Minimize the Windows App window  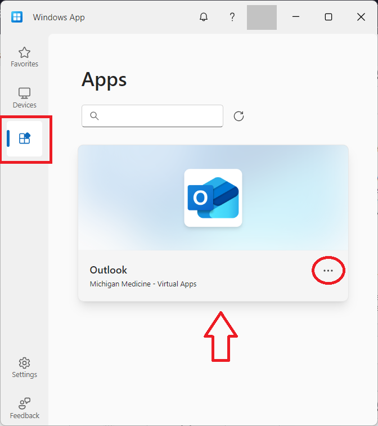coord(296,17)
